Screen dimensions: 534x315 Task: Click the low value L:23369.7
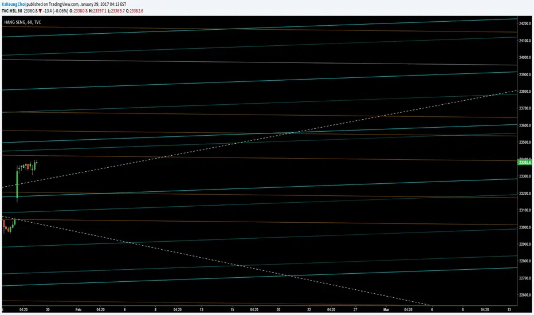[x=116, y=11]
